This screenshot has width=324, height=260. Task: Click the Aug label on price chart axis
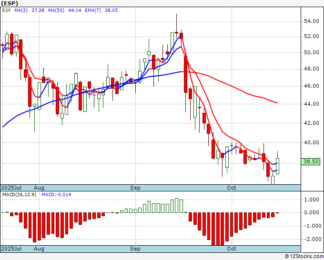[x=39, y=188]
